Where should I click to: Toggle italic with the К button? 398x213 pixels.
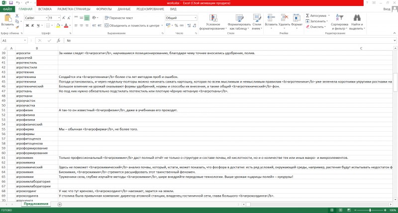coord(33,25)
